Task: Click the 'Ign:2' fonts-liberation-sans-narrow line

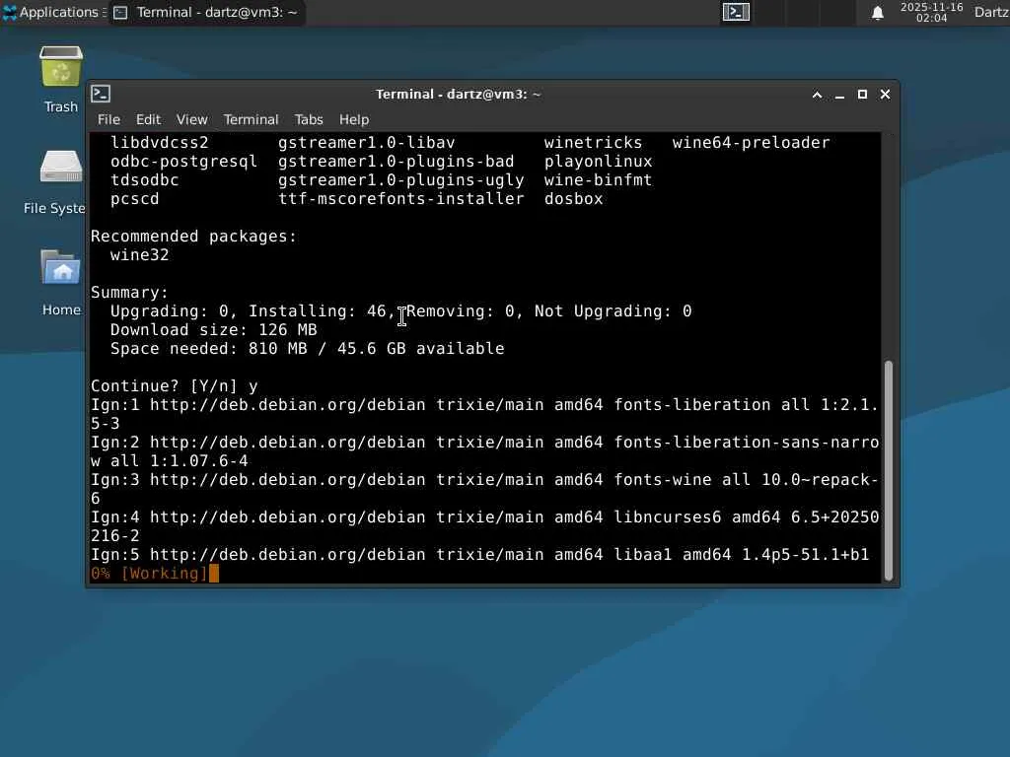Action: (x=484, y=451)
